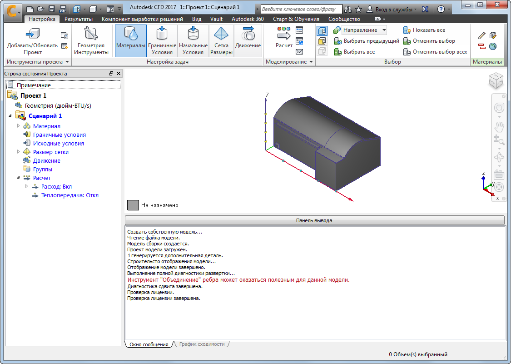Click the envelope notification icon in Моделирование panel
Image resolution: width=511 pixels, height=364 pixels.
[299, 52]
